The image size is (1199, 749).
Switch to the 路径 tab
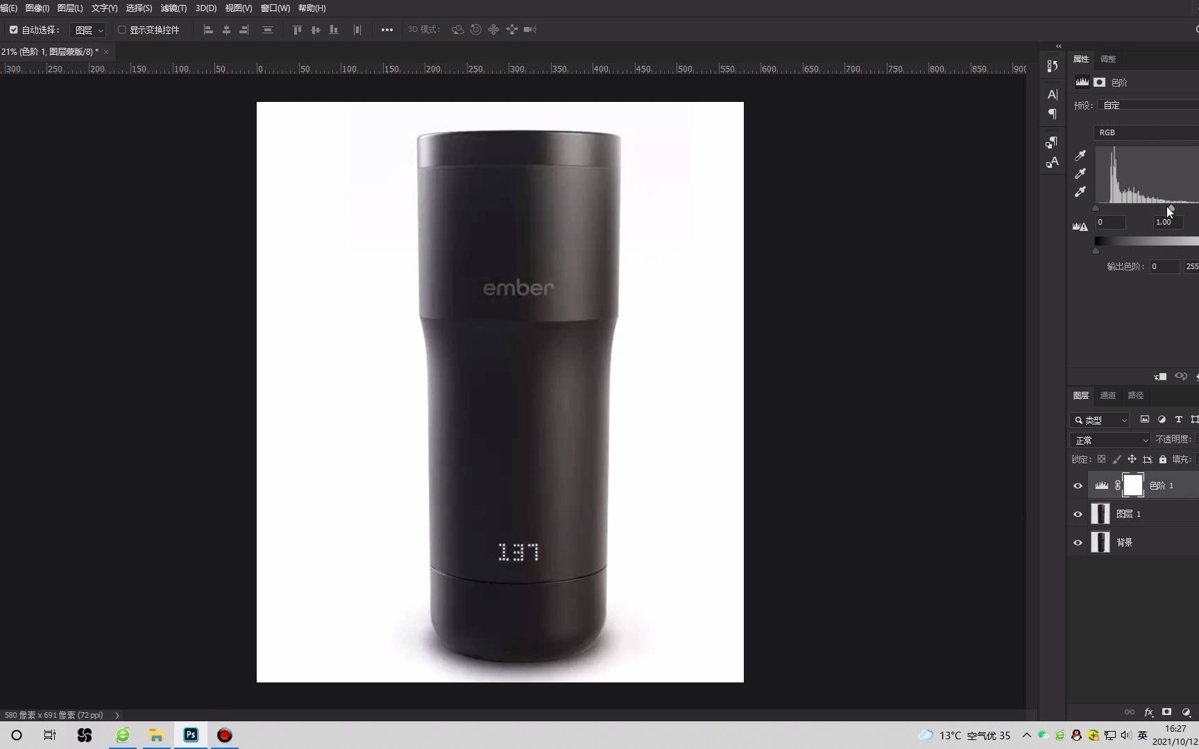click(1136, 395)
